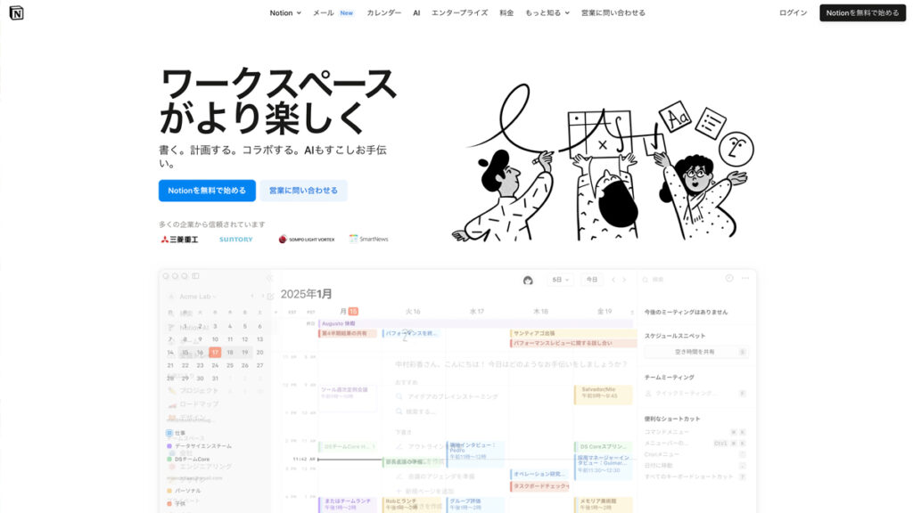Screen dimensions: 913x513
Task: Click the hero illustration of three people
Action: [602, 163]
